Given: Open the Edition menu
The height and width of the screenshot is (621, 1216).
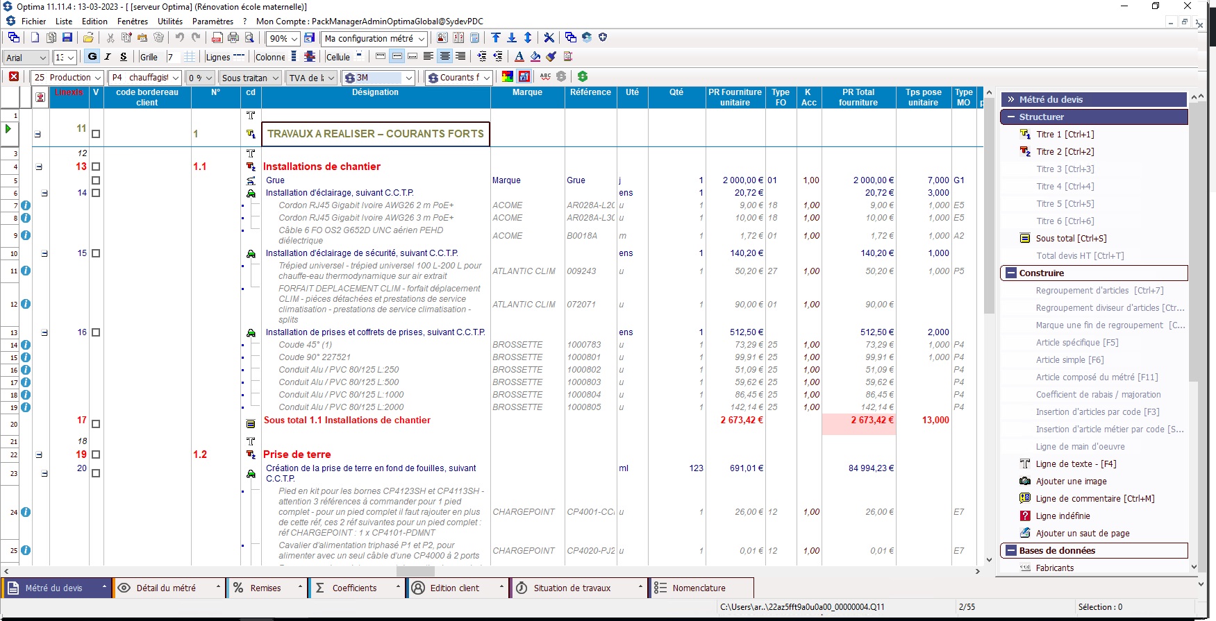Looking at the screenshot, I should click(94, 22).
